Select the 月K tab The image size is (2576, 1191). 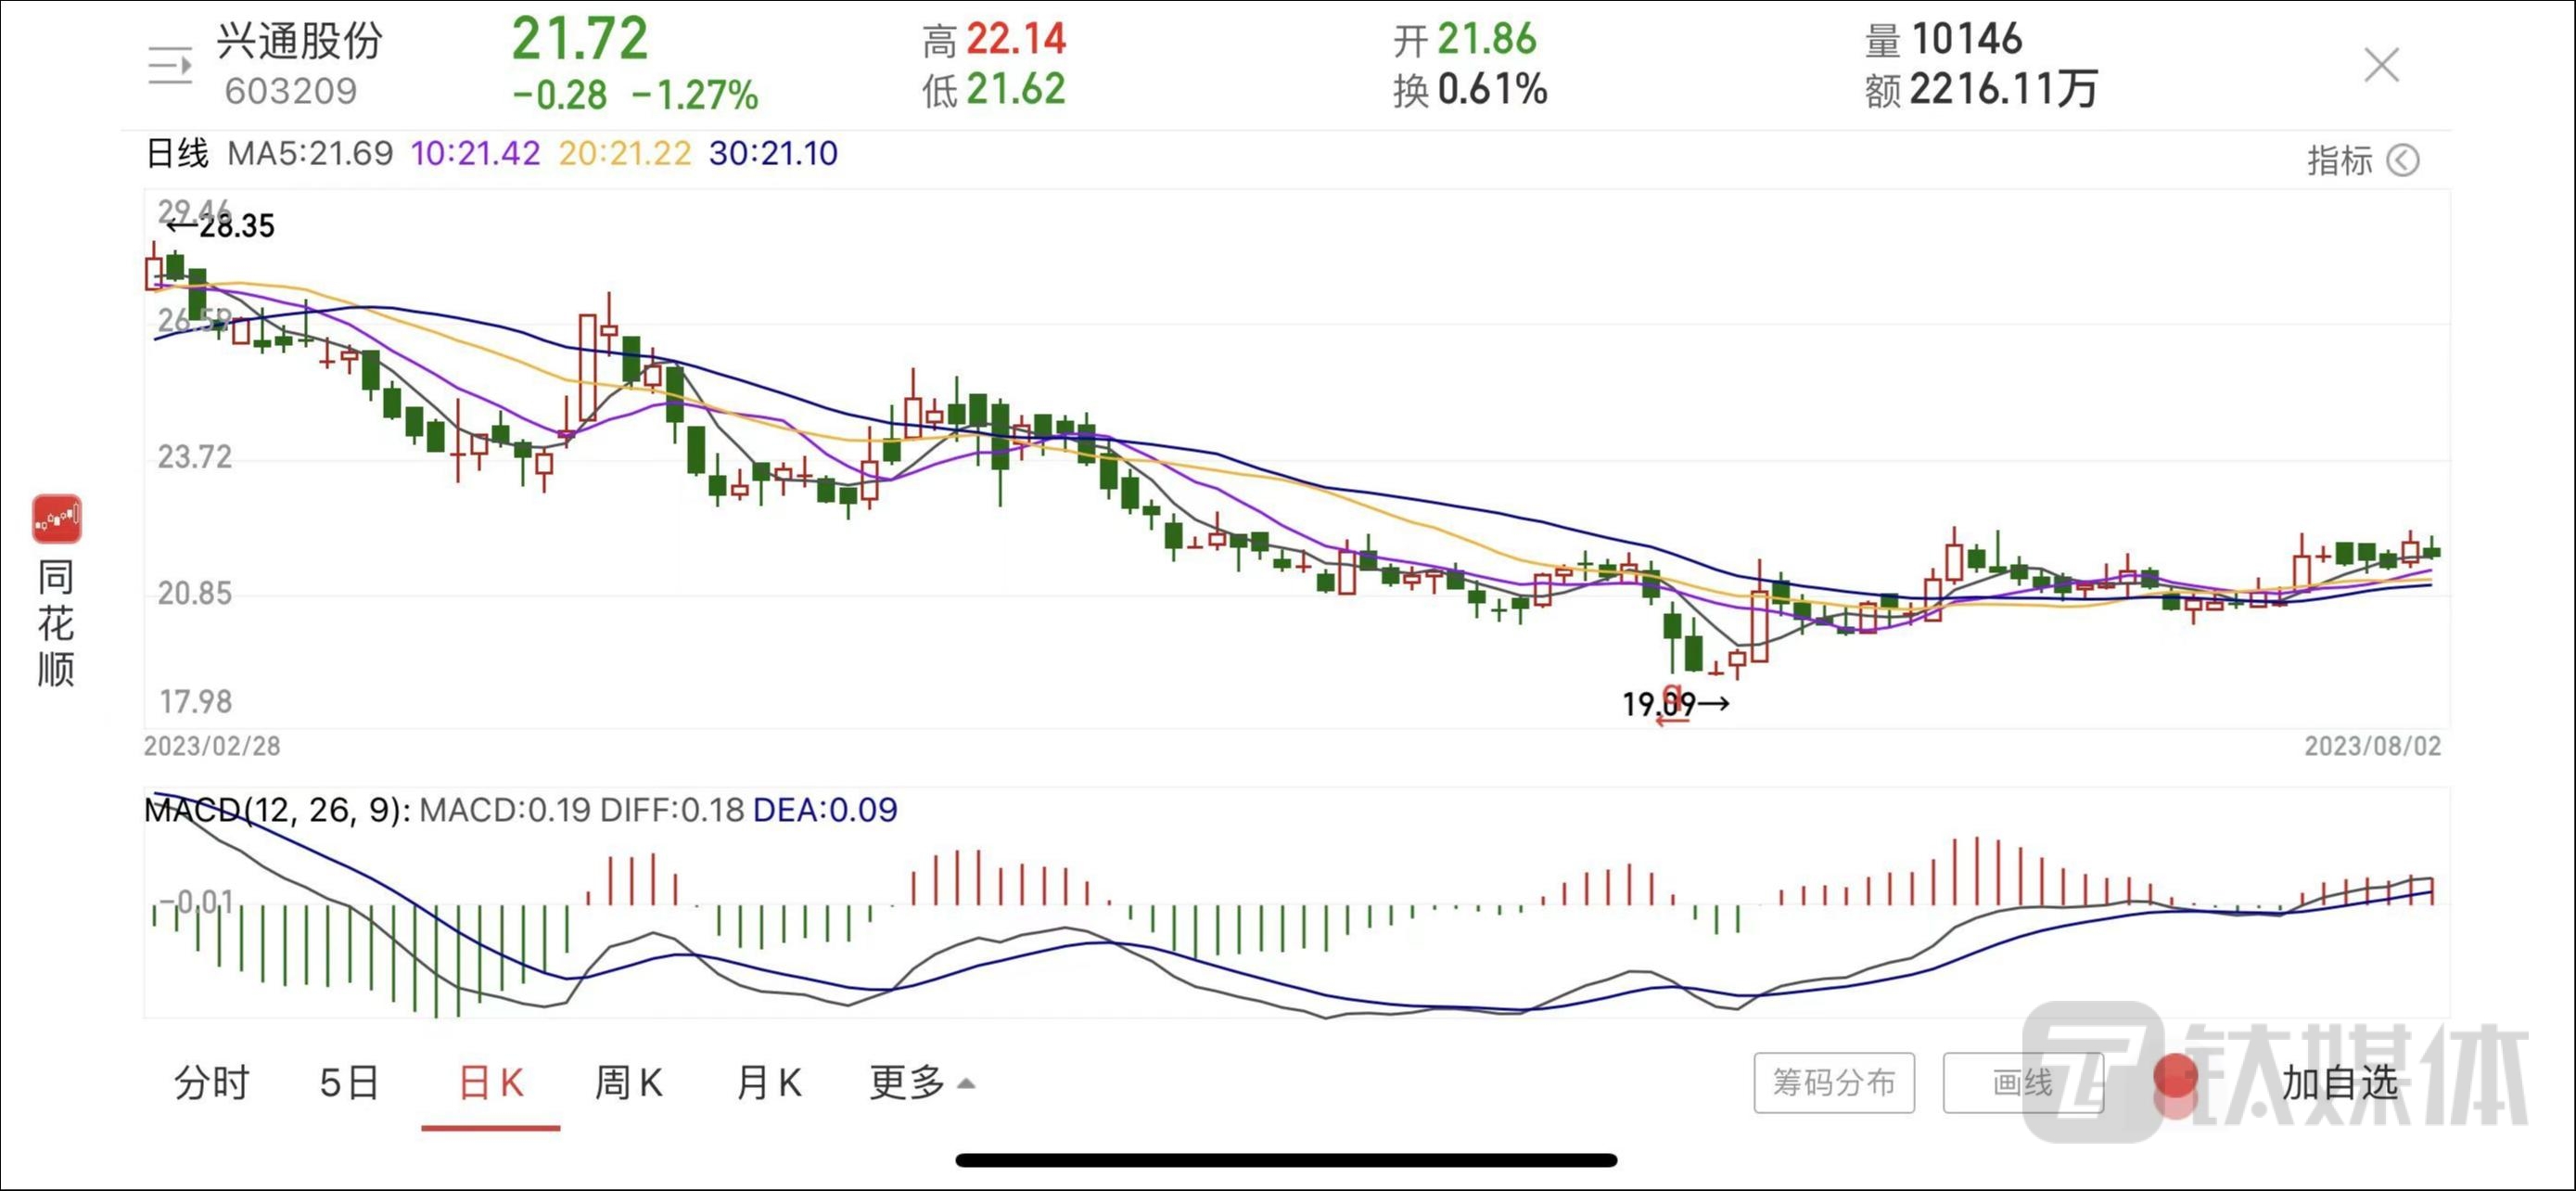pos(768,1082)
